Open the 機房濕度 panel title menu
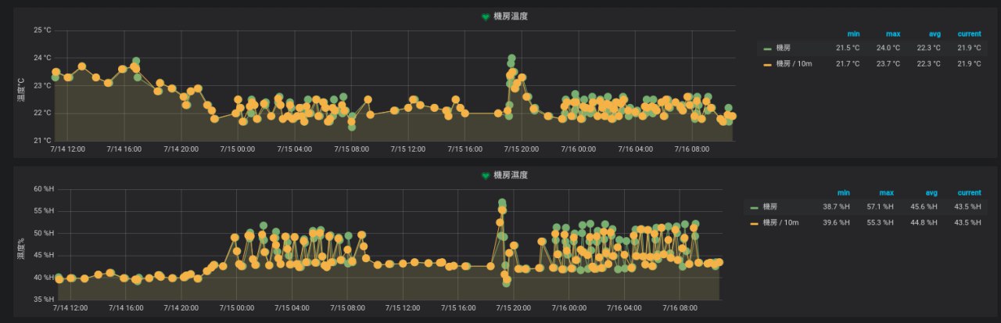This screenshot has width=1001, height=323. point(511,175)
